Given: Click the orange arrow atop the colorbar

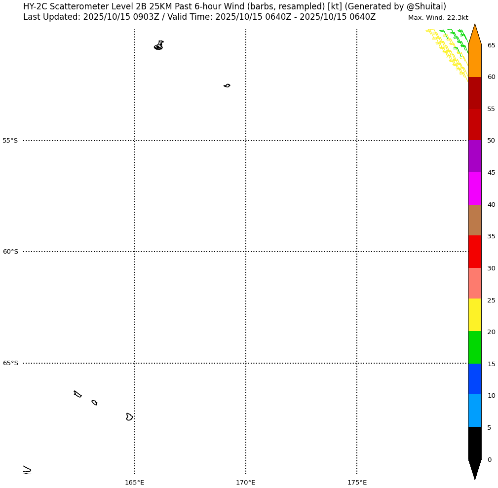Looking at the screenshot, I should tap(474, 36).
